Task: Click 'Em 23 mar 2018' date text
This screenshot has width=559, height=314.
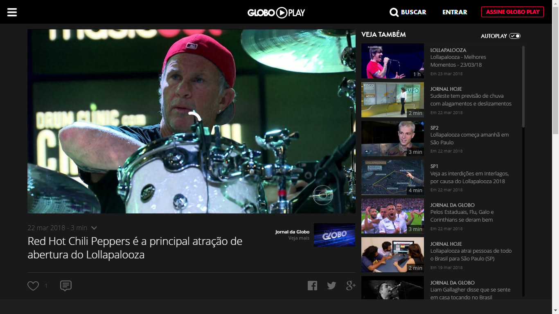Action: coord(446,74)
